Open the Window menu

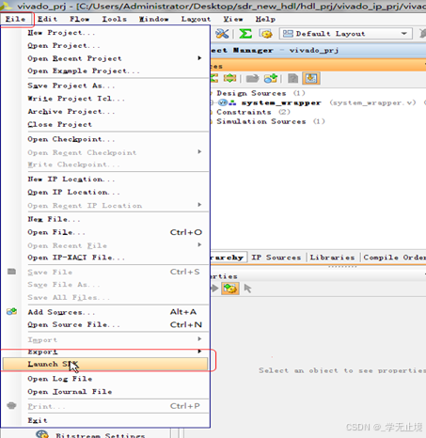(x=153, y=19)
